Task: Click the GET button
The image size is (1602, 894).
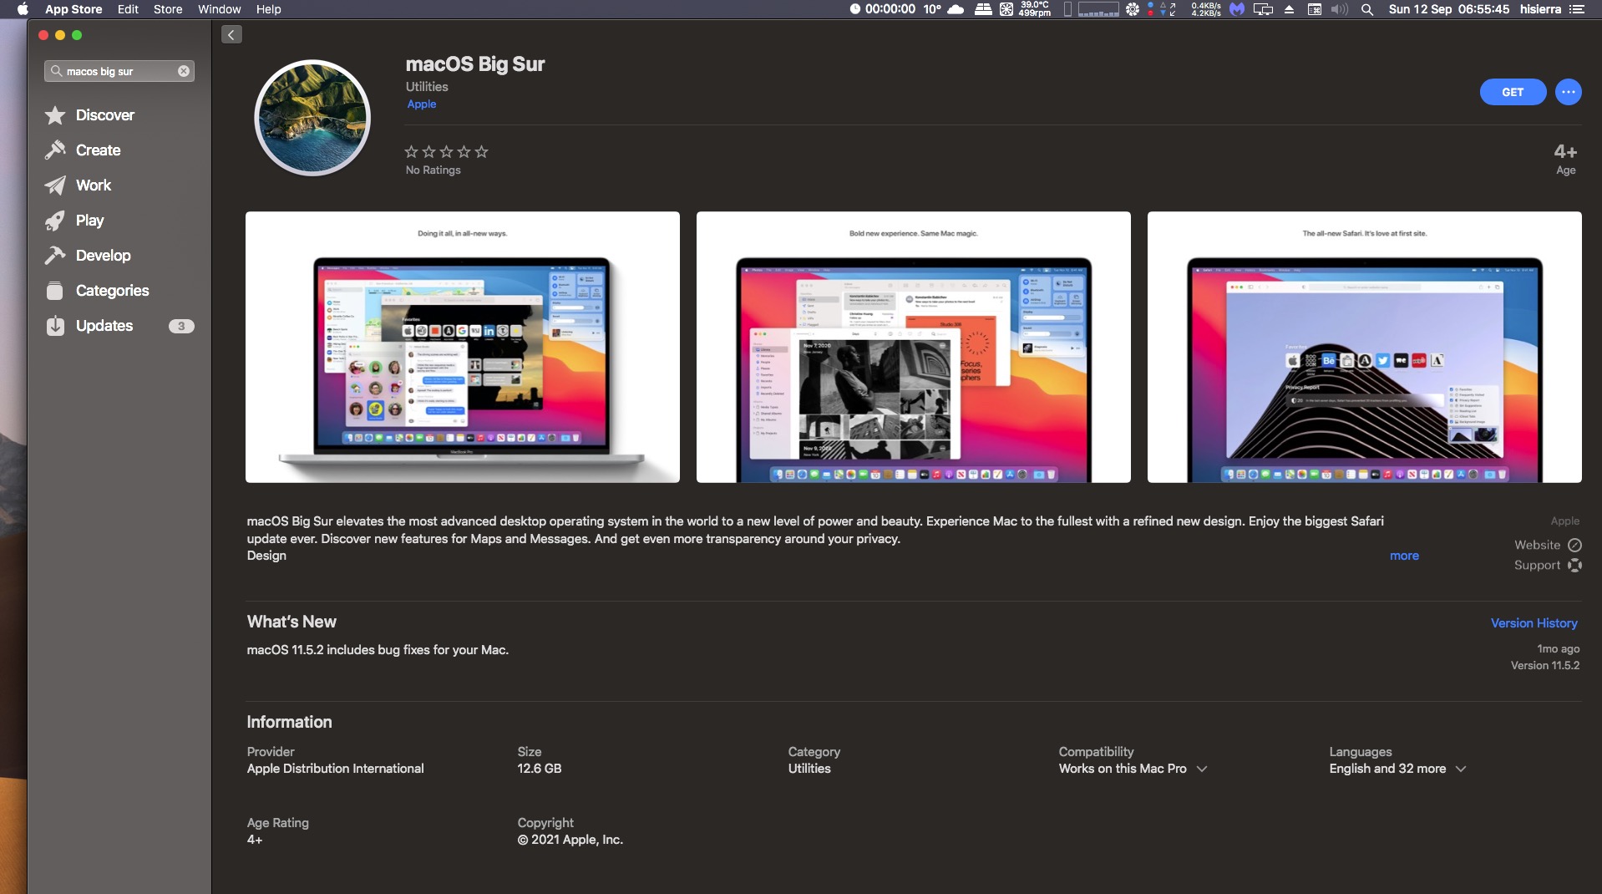Action: (1513, 92)
